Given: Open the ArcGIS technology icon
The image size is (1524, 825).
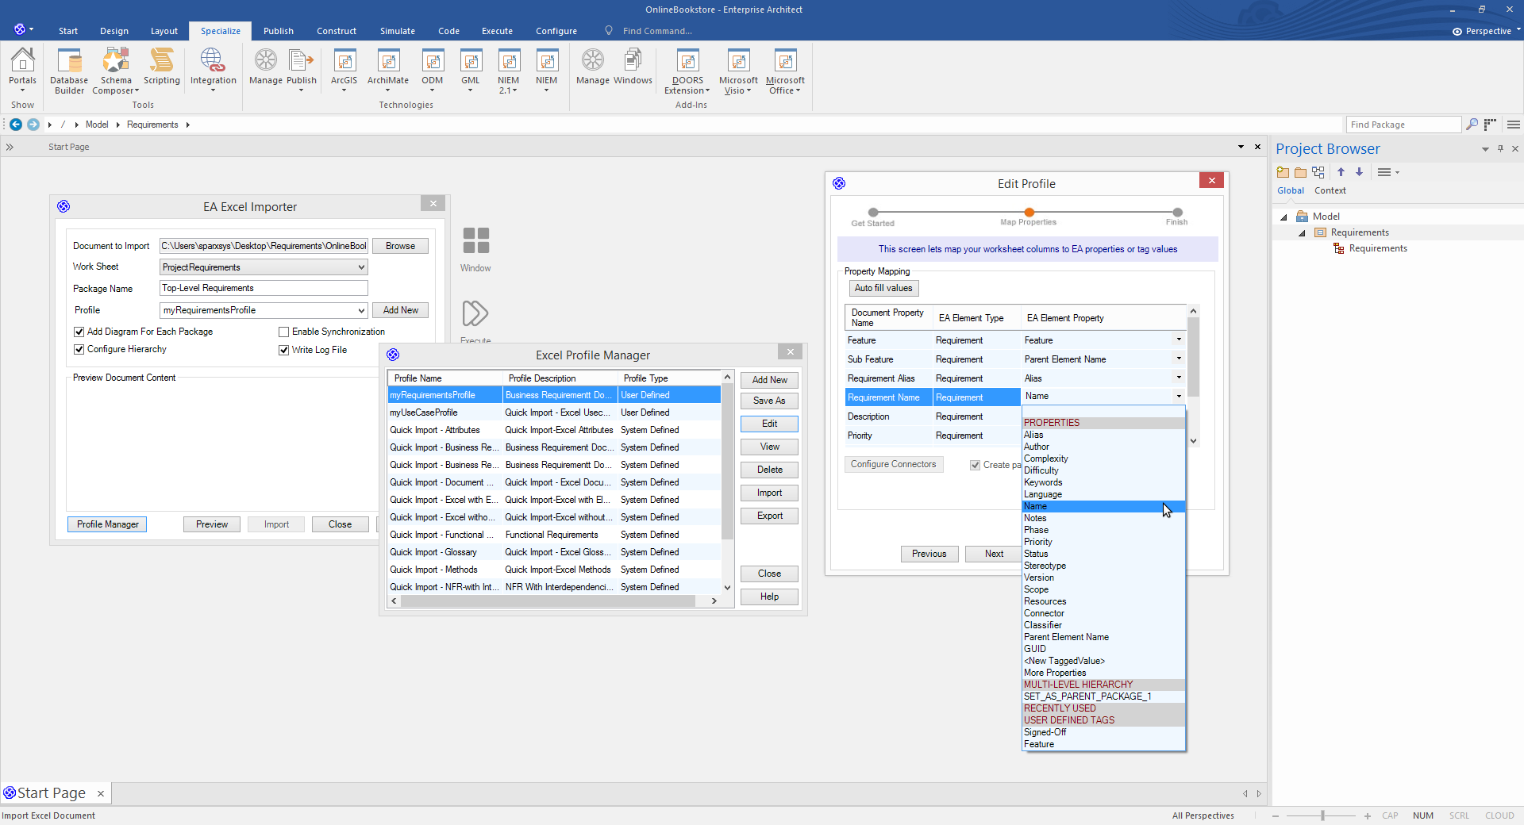Looking at the screenshot, I should [x=344, y=70].
